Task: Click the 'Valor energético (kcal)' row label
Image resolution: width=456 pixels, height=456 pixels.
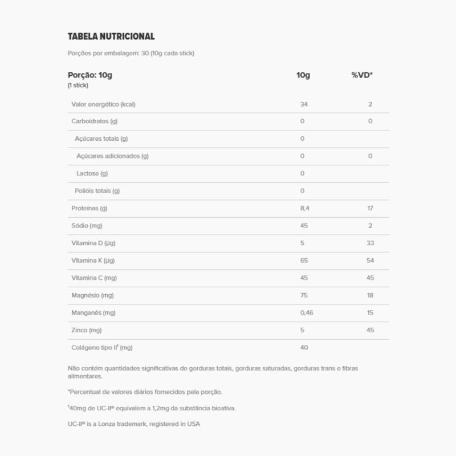Action: pos(103,104)
